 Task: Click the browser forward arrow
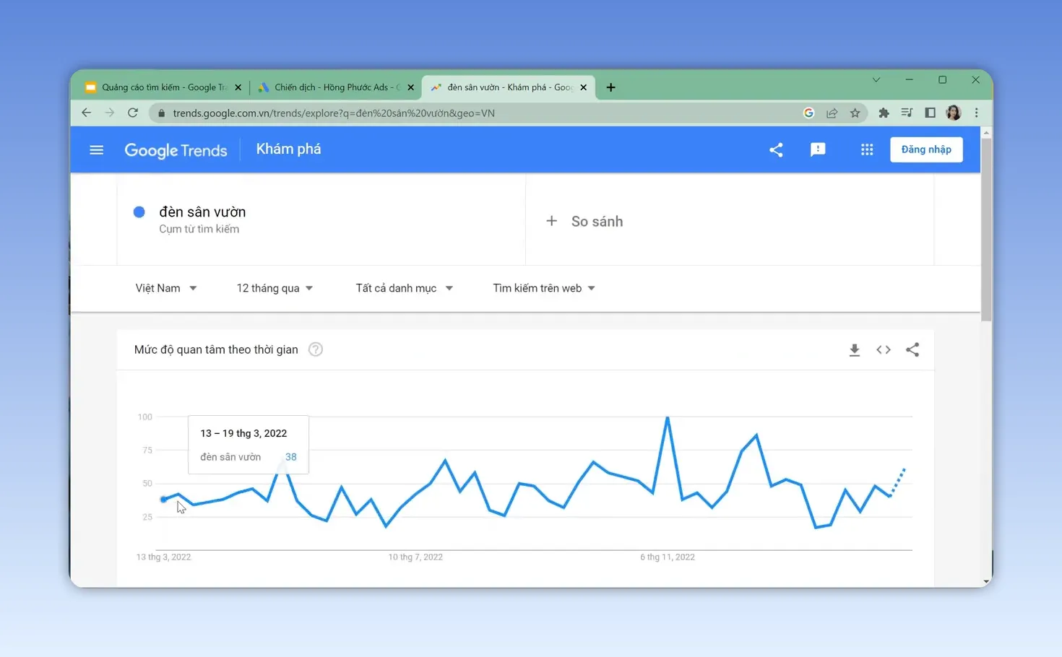click(x=110, y=113)
